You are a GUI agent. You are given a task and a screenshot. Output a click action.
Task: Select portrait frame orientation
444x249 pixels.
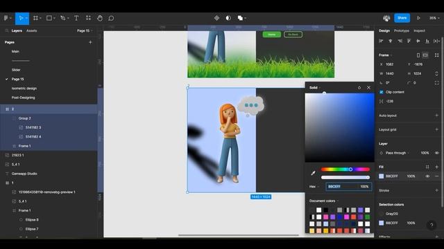[x=418, y=55]
